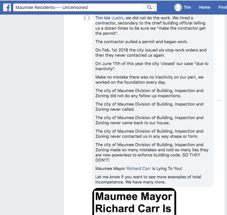This screenshot has height=215, width=227.
Task: Open the Maumee Mayor Richard Carr image
Action: 134,202
